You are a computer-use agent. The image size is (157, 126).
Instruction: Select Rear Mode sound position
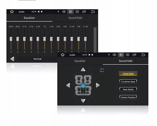(128, 89)
